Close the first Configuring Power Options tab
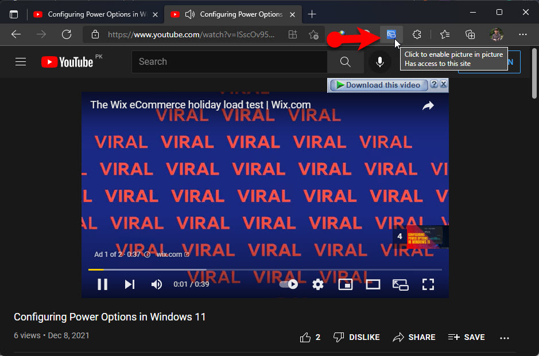The width and height of the screenshot is (539, 356). [155, 14]
